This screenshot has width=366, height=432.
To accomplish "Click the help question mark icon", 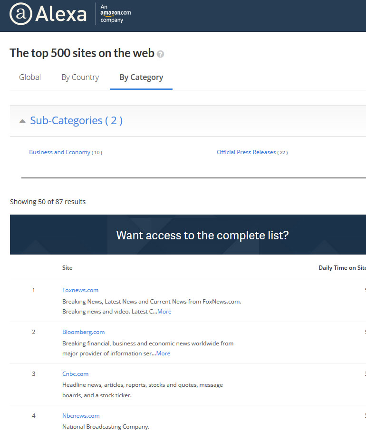I will [x=161, y=54].
